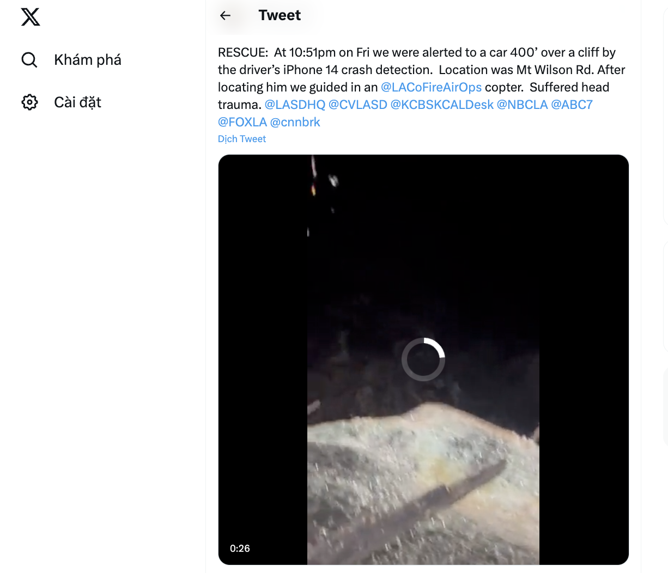This screenshot has width=668, height=573.
Task: Click the search magnifier icon
Action: coord(29,60)
